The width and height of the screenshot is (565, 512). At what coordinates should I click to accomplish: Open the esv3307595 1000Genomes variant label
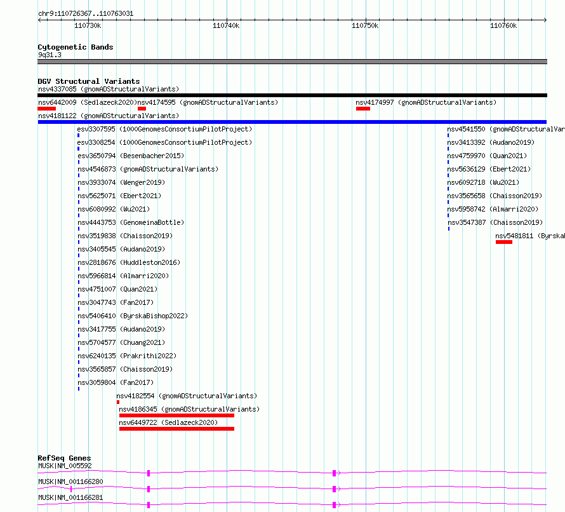pos(164,129)
